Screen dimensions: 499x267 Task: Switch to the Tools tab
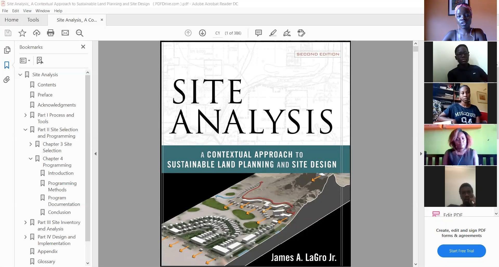coord(33,20)
